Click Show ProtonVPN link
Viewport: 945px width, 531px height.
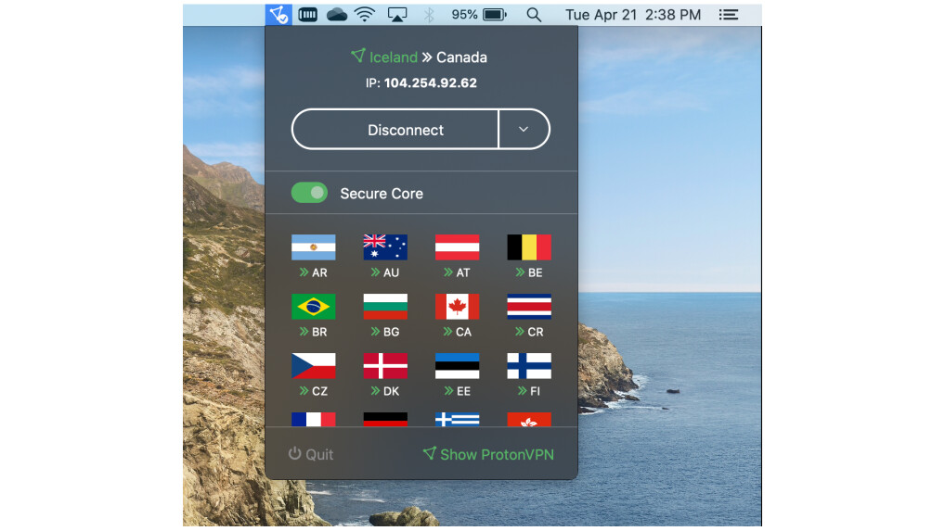[x=488, y=454]
